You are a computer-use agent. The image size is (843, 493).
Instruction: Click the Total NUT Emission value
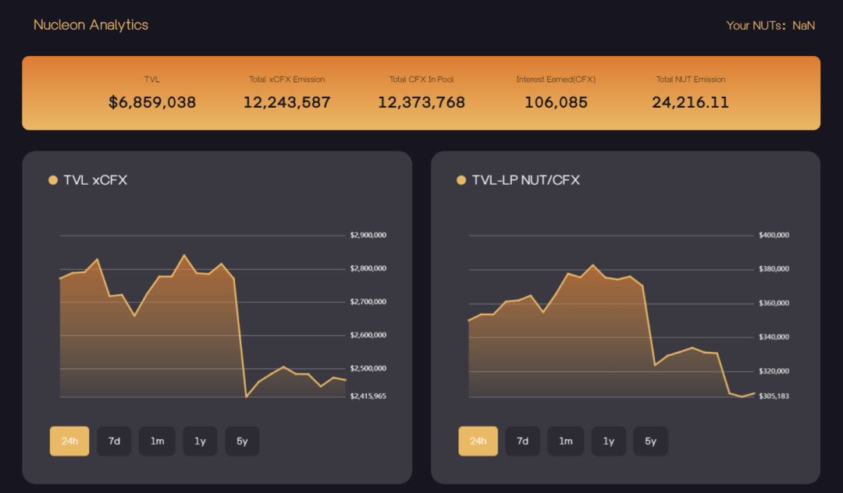690,102
